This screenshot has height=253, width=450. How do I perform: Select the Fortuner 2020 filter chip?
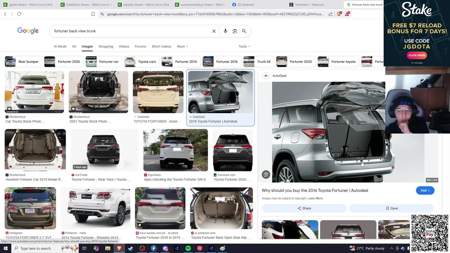coord(296,61)
